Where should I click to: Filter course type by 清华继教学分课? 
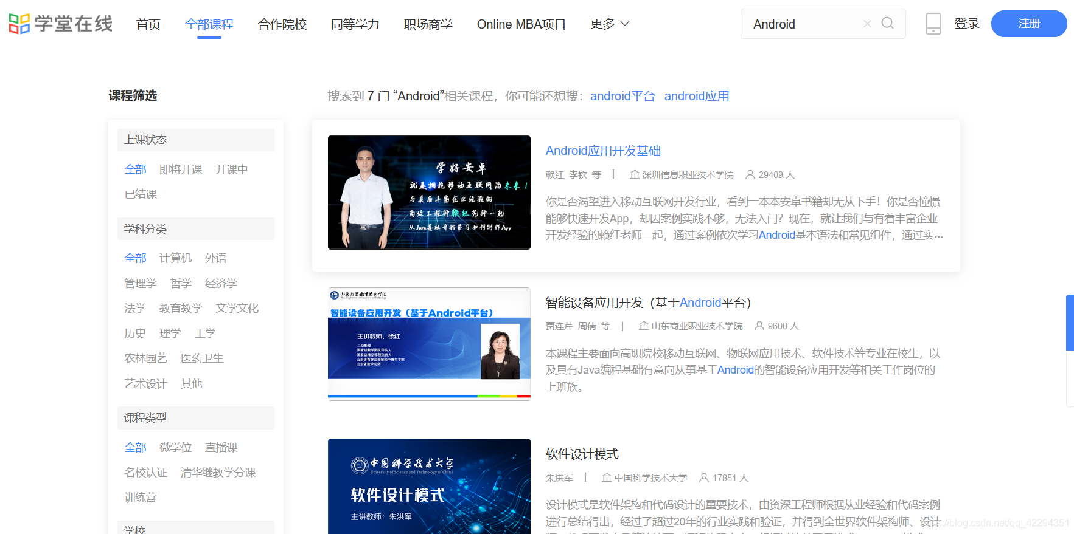tap(218, 473)
